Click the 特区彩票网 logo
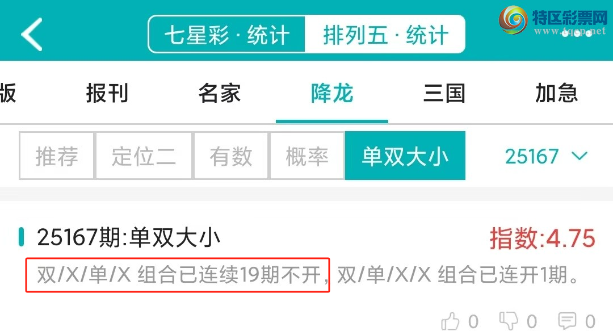The image size is (613, 331). 553,21
